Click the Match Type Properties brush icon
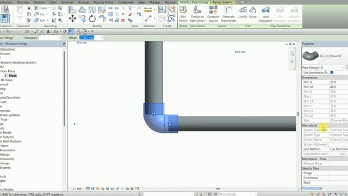Screen dimensions: 348x196 pyautogui.click(x=29, y=21)
